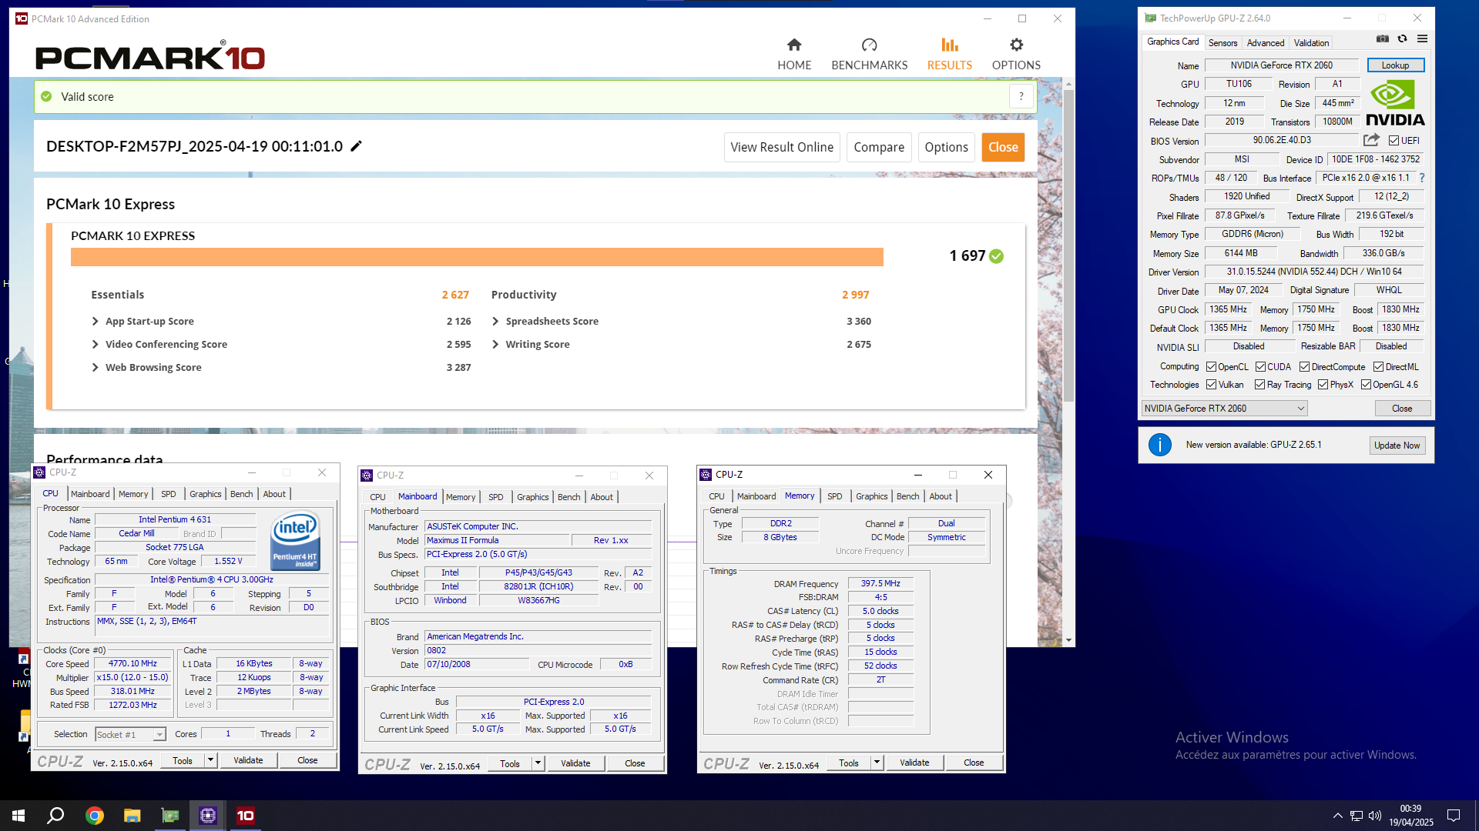Viewport: 1479px width, 831px height.
Task: Open GPU-Z taskbar icon
Action: (x=169, y=816)
